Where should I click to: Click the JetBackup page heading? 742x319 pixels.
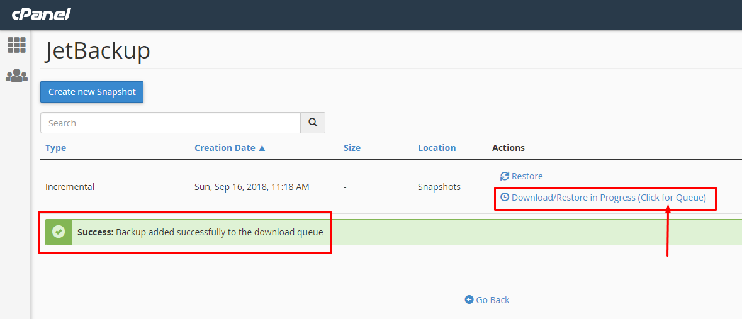98,51
